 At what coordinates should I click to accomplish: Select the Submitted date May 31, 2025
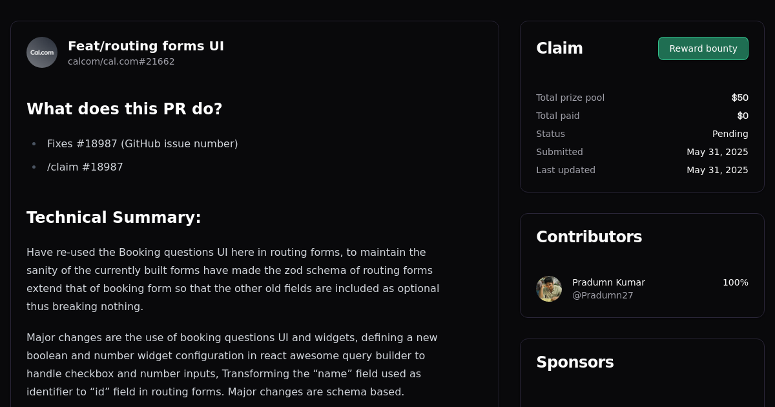point(717,152)
